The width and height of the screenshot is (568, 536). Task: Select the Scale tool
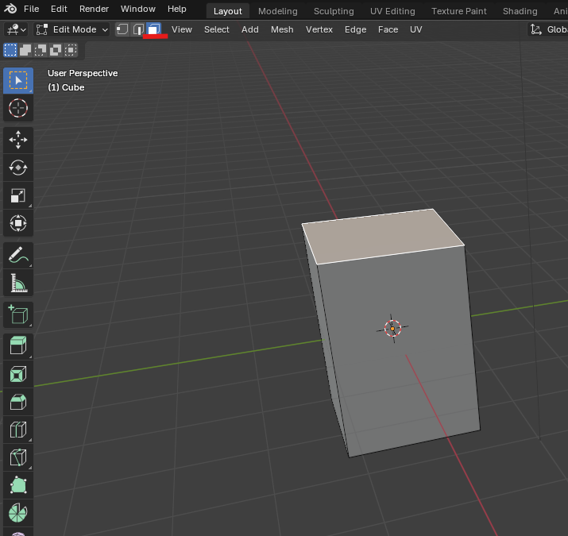(18, 195)
